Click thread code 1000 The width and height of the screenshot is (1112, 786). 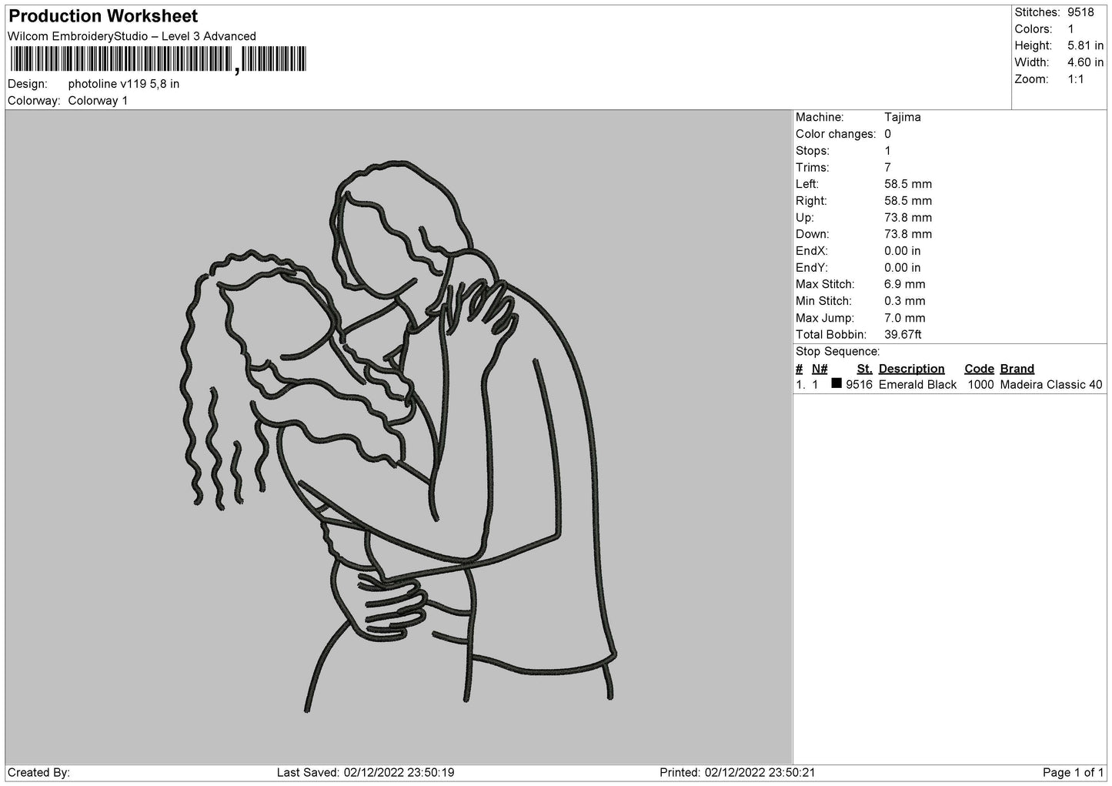coord(980,385)
